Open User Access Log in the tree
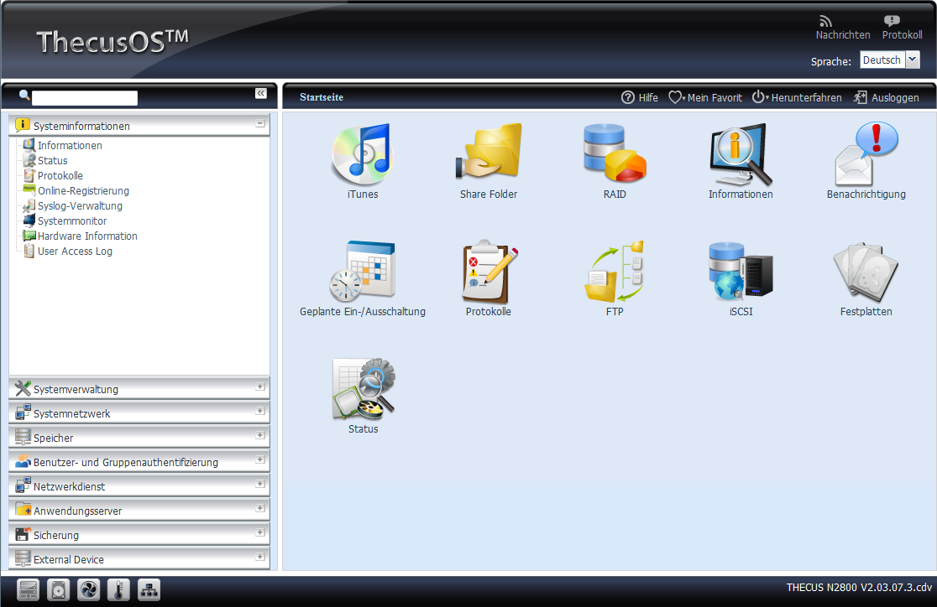The width and height of the screenshot is (937, 607). [x=76, y=252]
